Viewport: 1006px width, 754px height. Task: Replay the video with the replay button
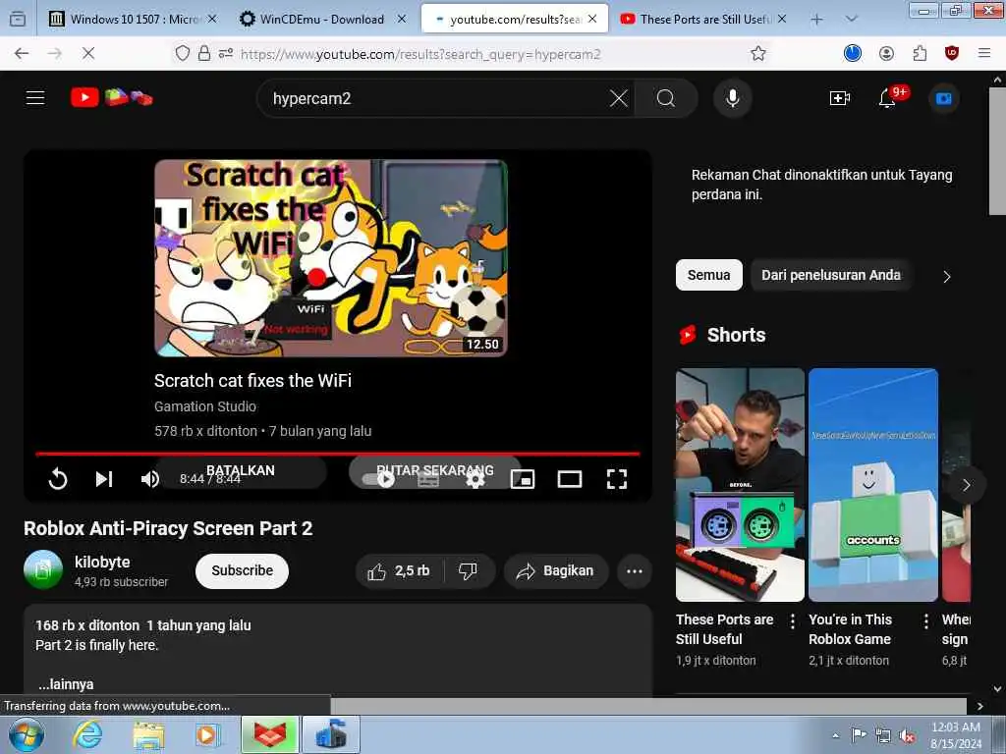58,478
